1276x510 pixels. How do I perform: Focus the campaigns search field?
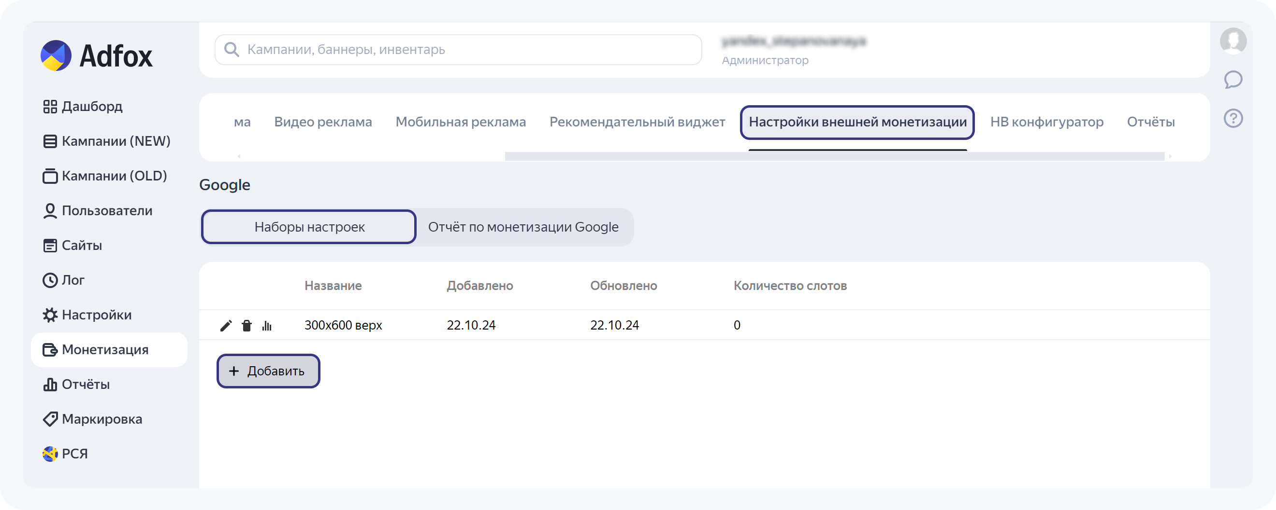458,50
